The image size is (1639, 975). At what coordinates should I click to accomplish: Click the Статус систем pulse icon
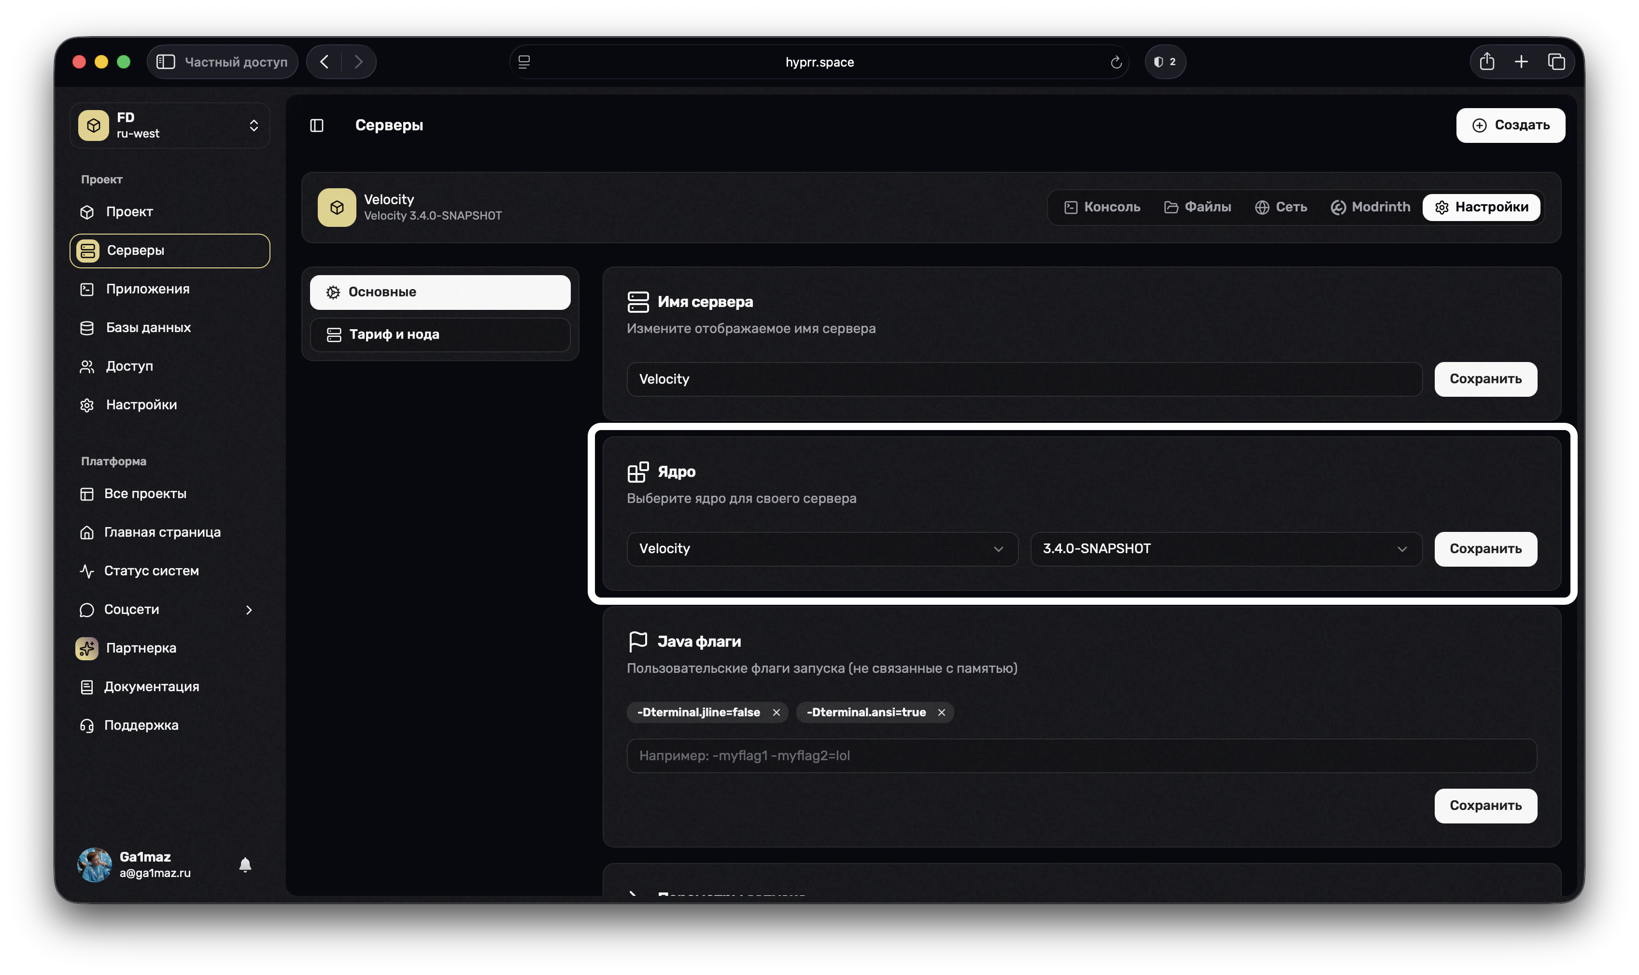(87, 571)
